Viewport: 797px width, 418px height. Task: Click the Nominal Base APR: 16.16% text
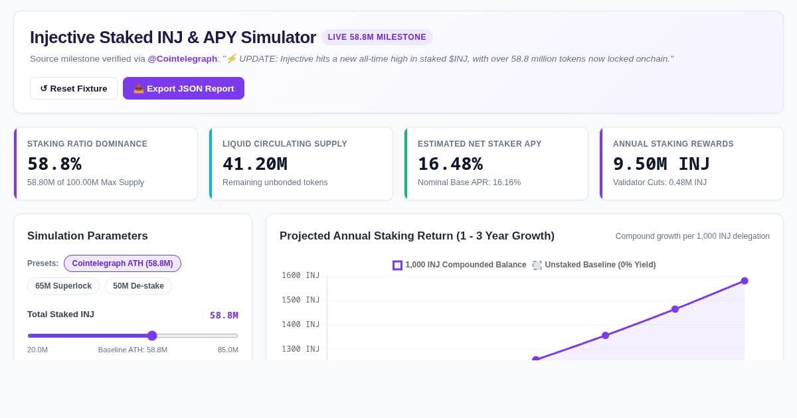(x=469, y=182)
